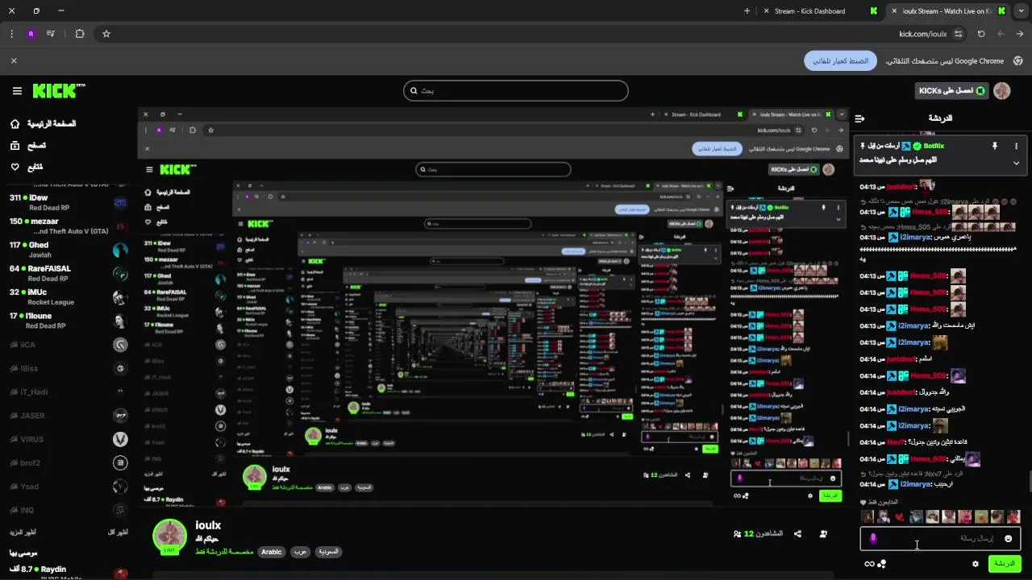Open Ghed channel in the sidebar
The image size is (1032, 580).
pos(68,250)
